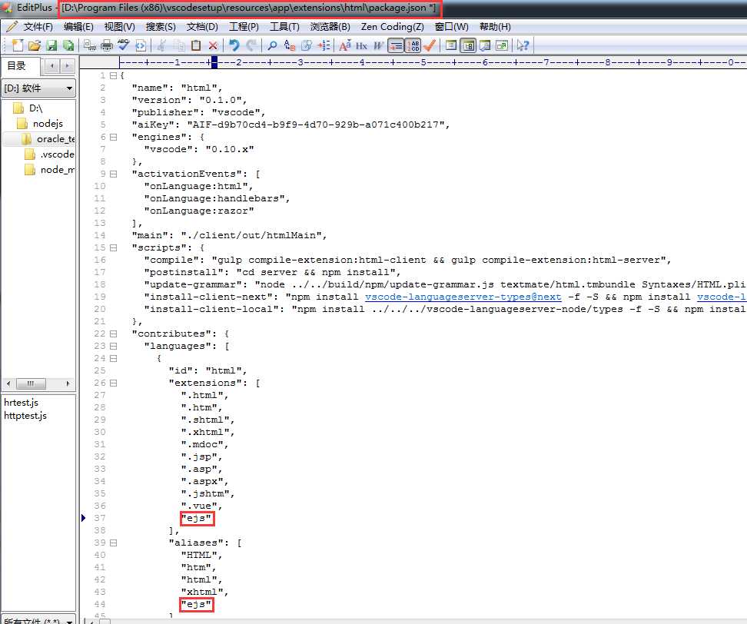
Task: Open the 搜索(S) menu
Action: pos(161,27)
